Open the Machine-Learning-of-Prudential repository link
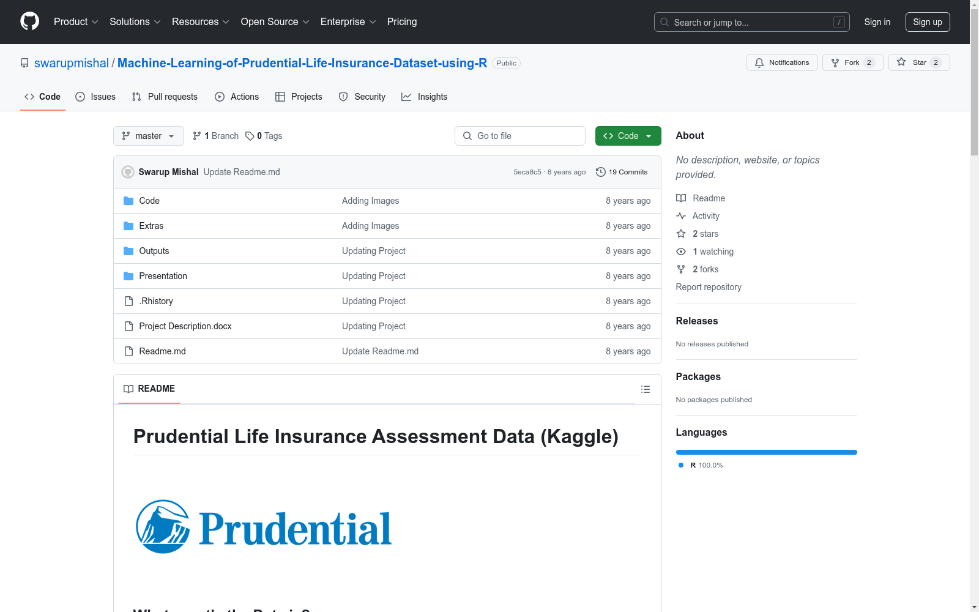This screenshot has height=612, width=979. 302,63
